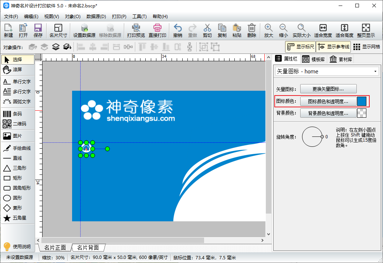The width and height of the screenshot is (383, 263).
Task: Open 使用说明 usage help
Action: 18,247
